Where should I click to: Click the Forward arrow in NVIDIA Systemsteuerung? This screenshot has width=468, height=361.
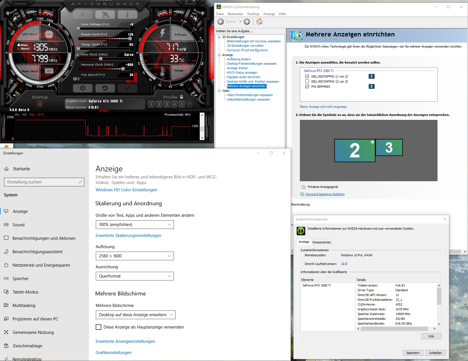247,22
